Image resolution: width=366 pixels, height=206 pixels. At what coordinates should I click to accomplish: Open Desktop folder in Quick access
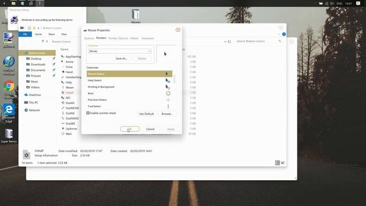(35, 58)
